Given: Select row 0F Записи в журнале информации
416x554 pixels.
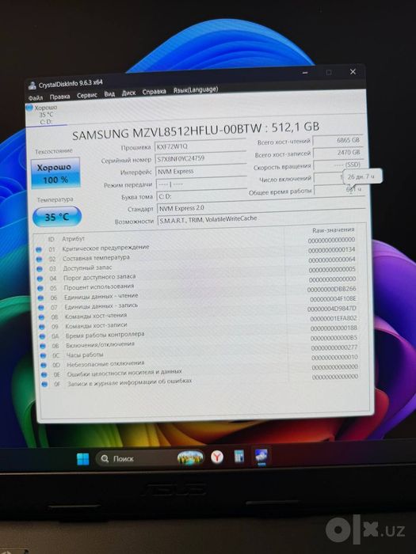Looking at the screenshot, I should [201, 382].
